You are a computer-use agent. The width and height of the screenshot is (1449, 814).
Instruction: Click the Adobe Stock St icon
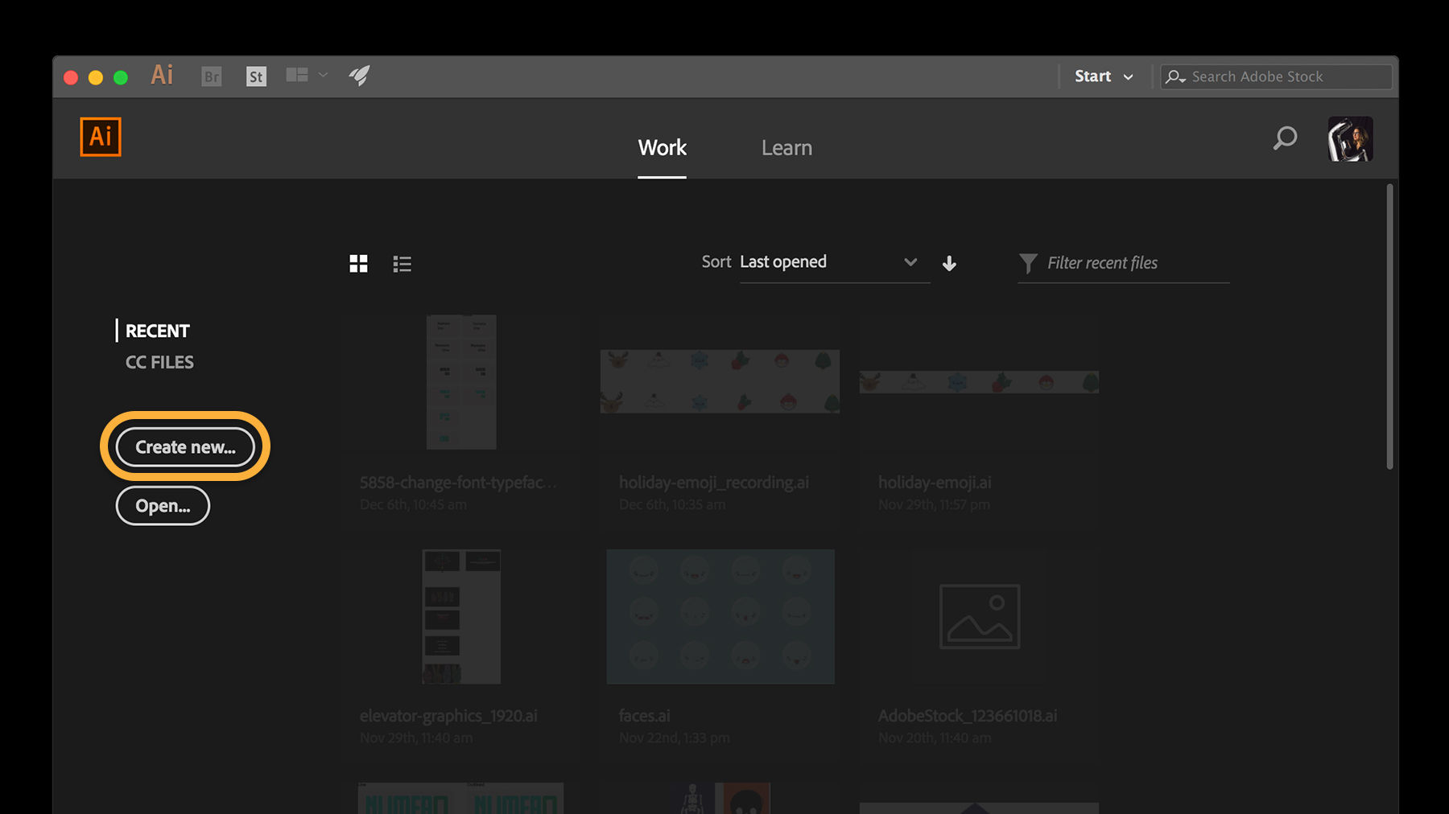pos(255,76)
